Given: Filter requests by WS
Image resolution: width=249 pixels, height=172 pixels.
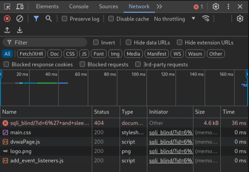Looking at the screenshot, I should (x=177, y=54).
